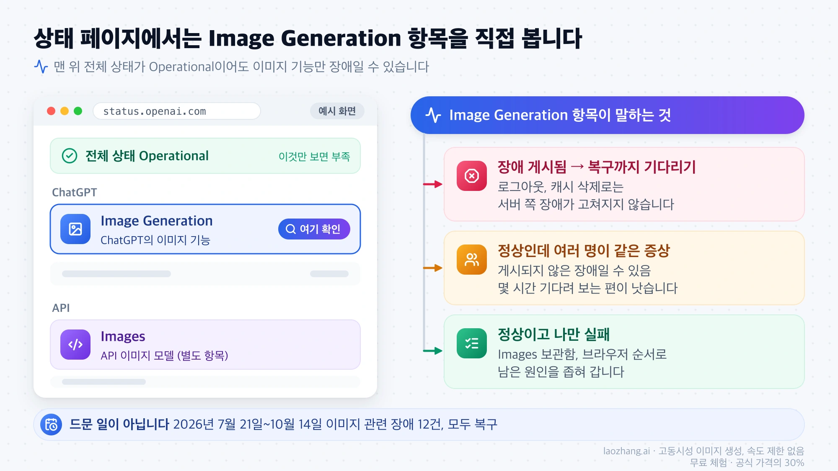
Task: Click the Images row title
Action: [x=123, y=336]
